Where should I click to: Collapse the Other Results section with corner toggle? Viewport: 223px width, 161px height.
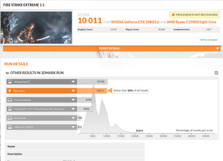point(216,73)
